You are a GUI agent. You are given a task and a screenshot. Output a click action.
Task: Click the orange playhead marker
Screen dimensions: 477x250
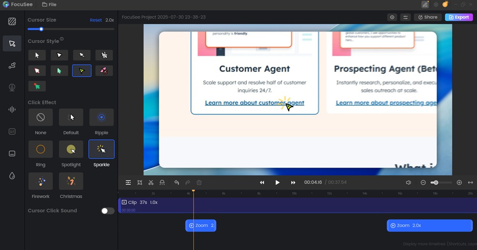pos(193,190)
